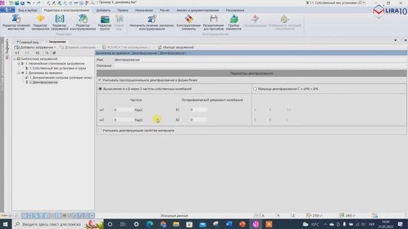Open the Добавить загружение dropdown
The width and height of the screenshot is (408, 229).
(x=35, y=47)
